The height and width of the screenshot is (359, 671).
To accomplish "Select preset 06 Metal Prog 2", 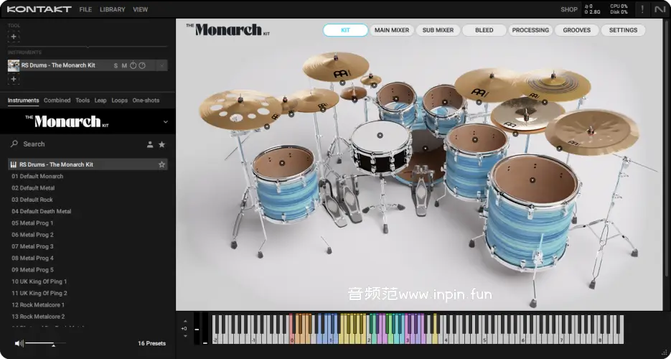I will pos(32,235).
